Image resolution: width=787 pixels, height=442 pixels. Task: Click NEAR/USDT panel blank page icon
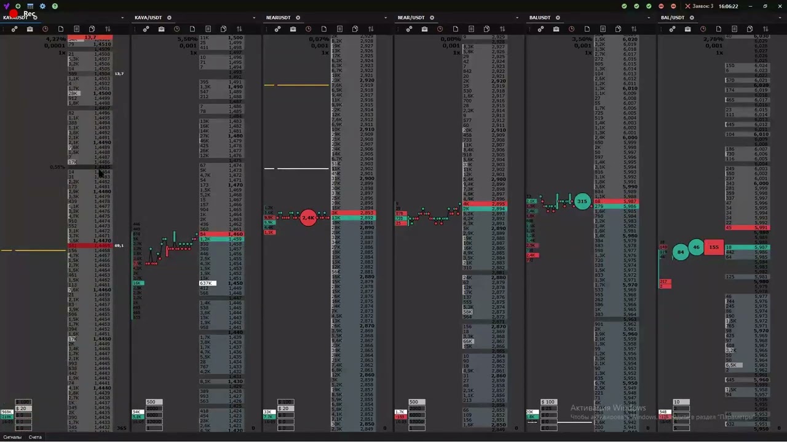(456, 29)
